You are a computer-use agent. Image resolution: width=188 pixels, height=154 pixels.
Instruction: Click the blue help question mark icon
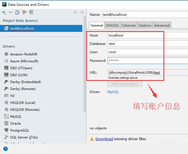[6, 149]
